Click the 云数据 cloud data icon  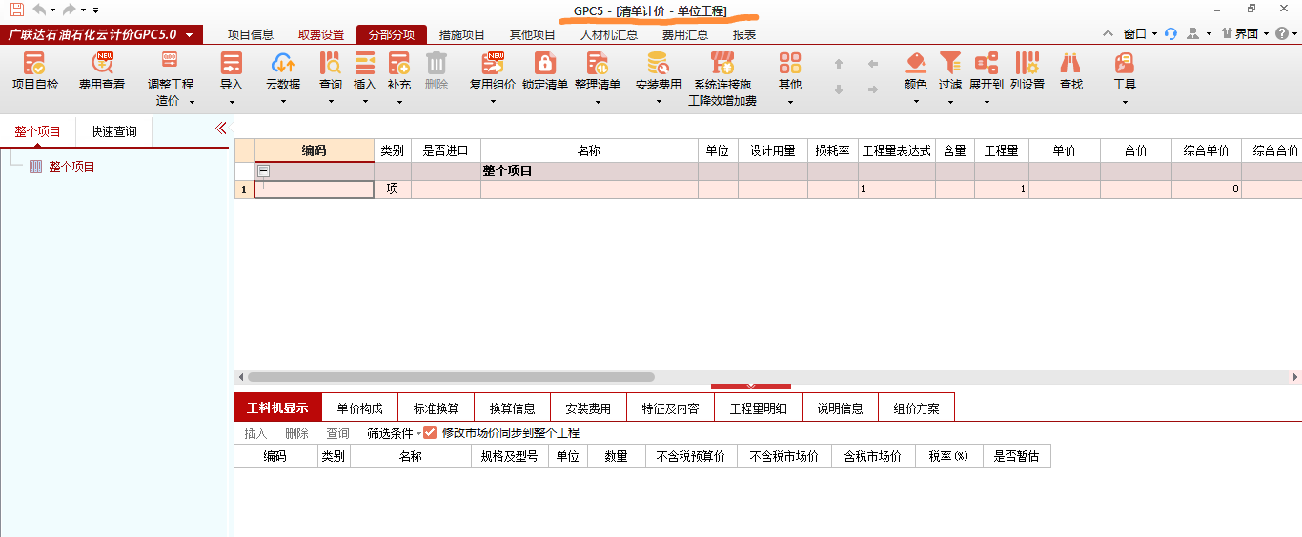[283, 63]
